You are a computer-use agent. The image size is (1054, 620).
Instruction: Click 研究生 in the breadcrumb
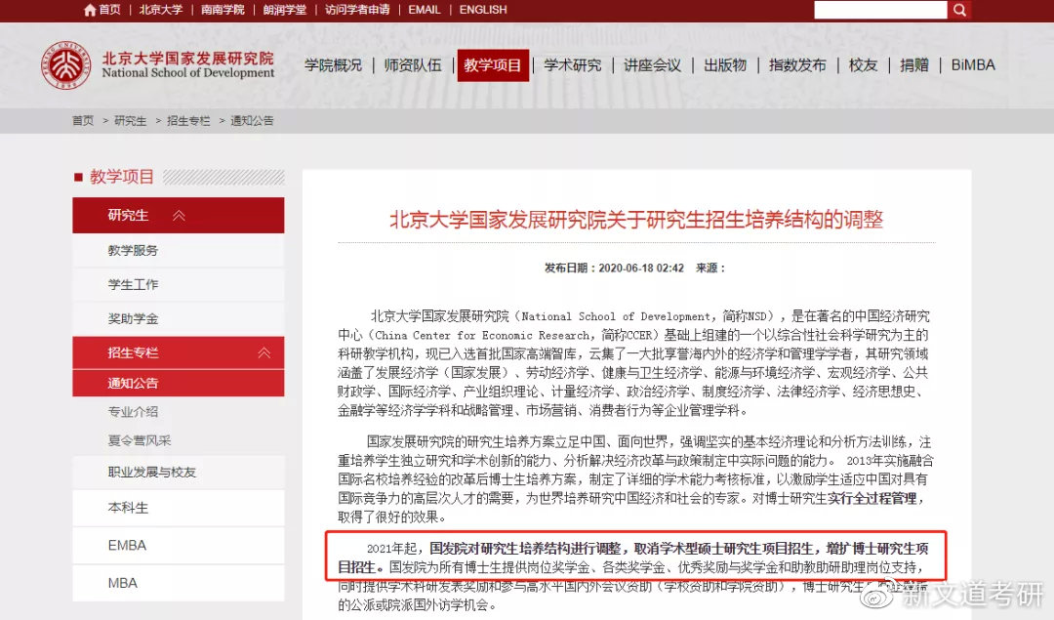(131, 120)
